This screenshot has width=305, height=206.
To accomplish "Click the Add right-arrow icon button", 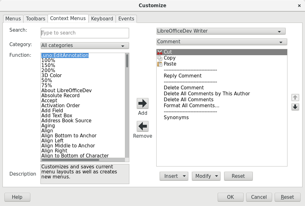I will coord(142,103).
